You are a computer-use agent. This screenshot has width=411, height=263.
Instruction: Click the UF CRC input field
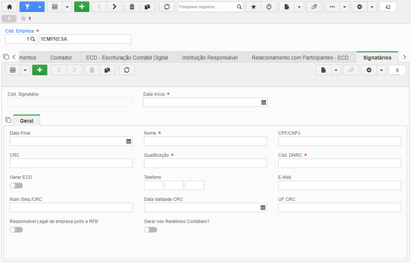coord(339,208)
